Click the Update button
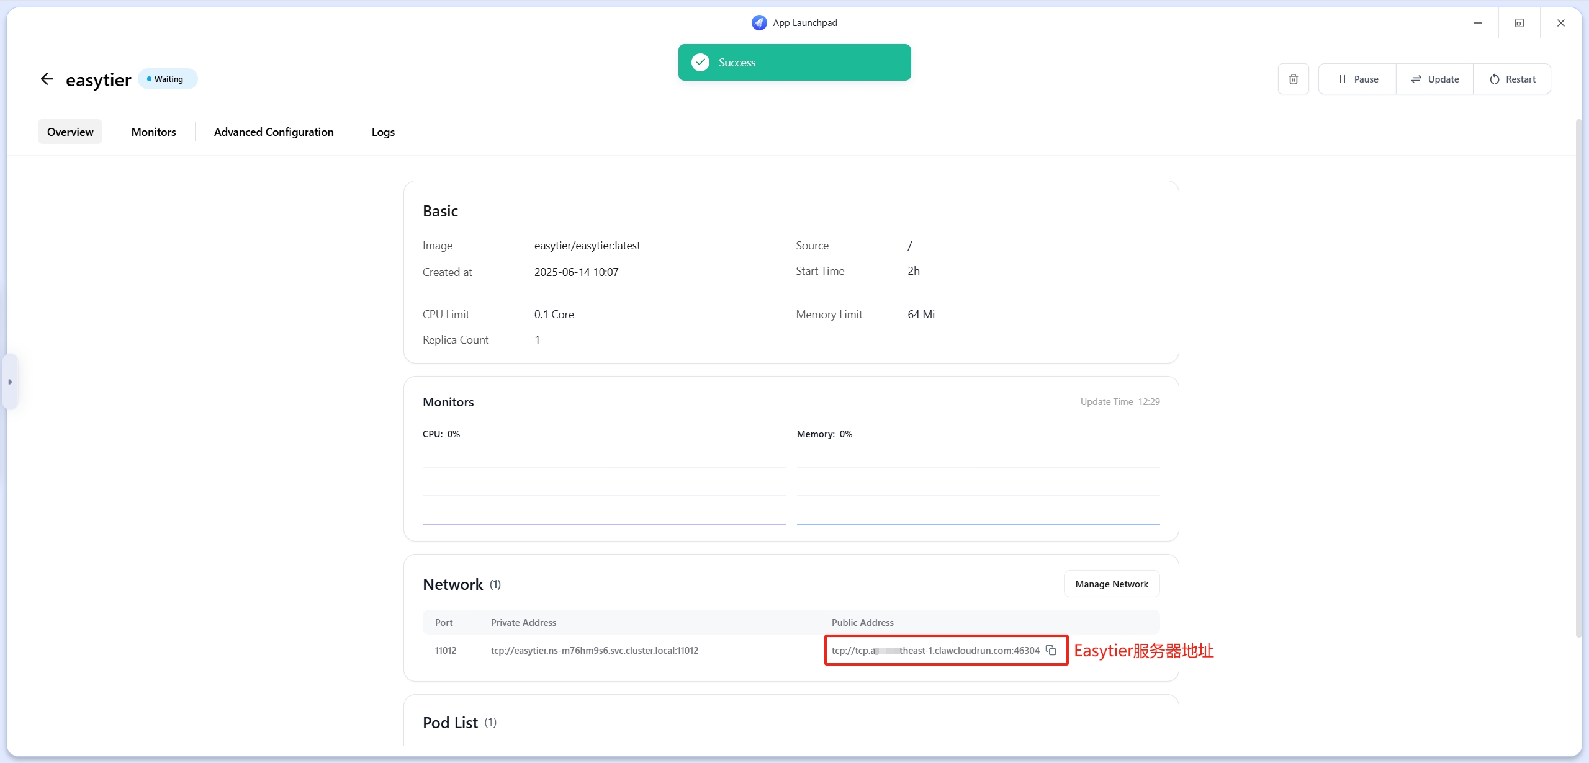Viewport: 1589px width, 763px height. pos(1434,79)
